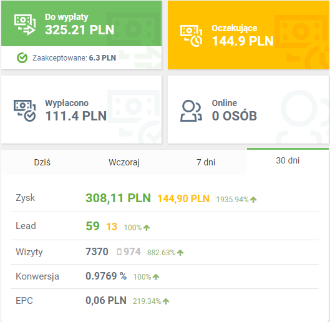Click the green Zaakceptowane checkmark icon
The height and width of the screenshot is (322, 330).
pyautogui.click(x=22, y=58)
